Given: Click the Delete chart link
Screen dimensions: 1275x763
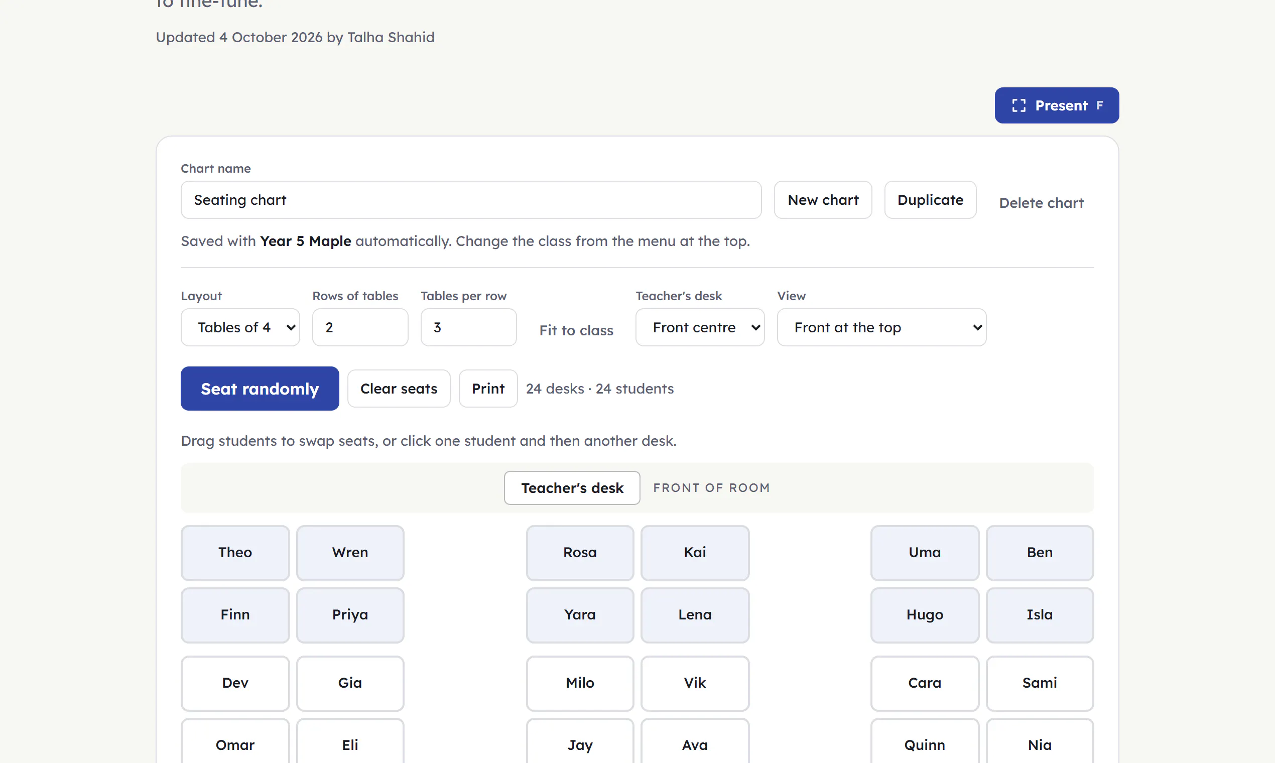Looking at the screenshot, I should [x=1041, y=203].
